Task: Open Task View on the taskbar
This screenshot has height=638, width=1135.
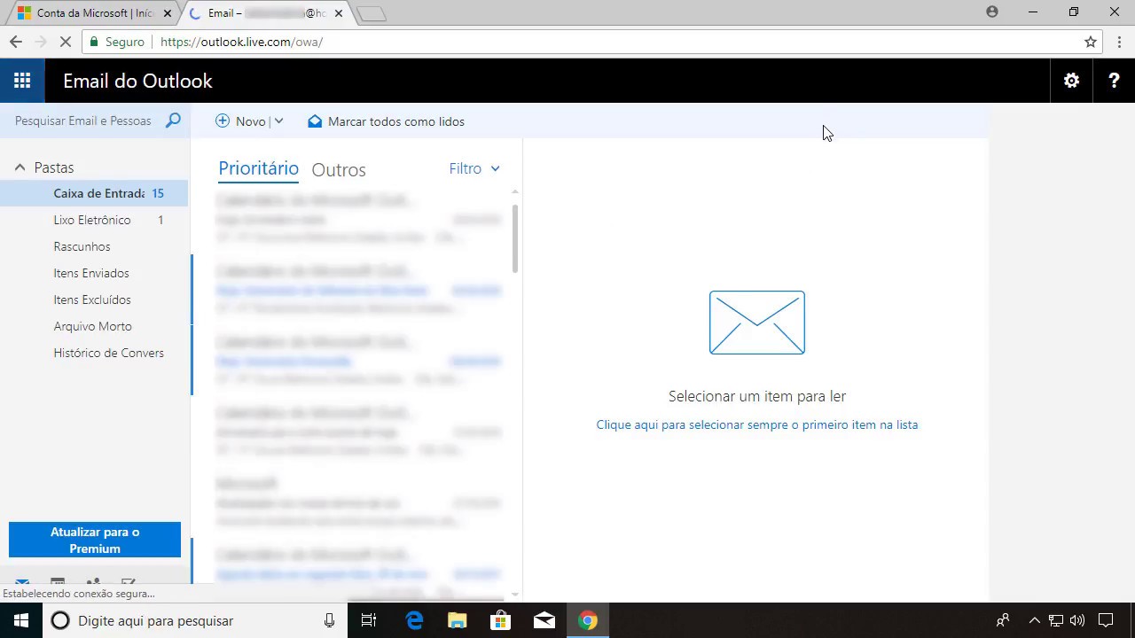Action: [369, 620]
